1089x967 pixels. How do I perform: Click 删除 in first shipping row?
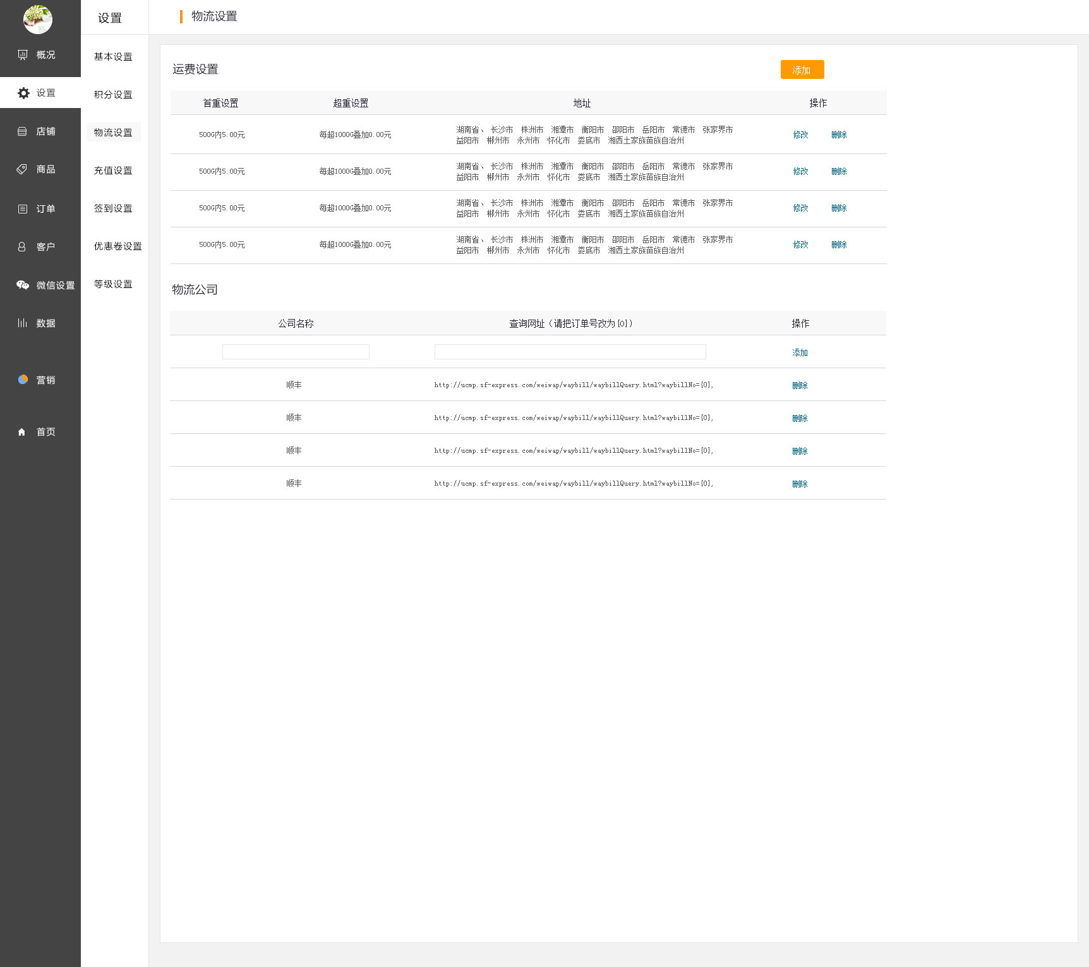tap(839, 135)
